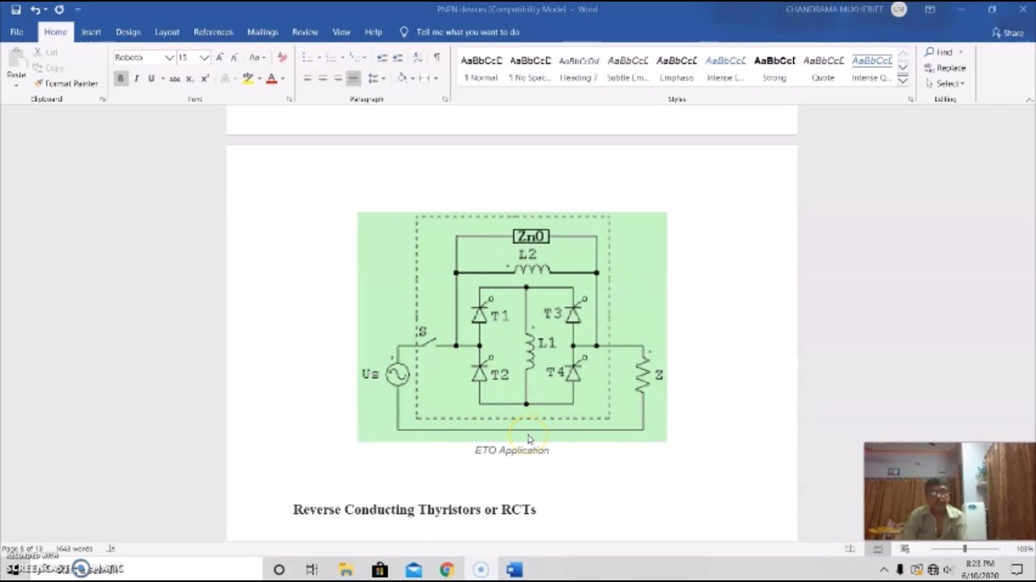Apply superscript formatting
This screenshot has width=1036, height=582.
[x=205, y=78]
